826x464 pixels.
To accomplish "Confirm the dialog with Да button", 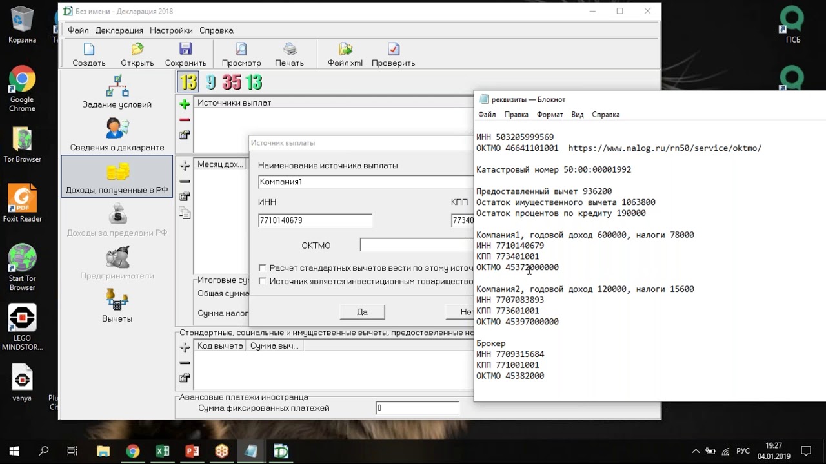I will tap(362, 312).
